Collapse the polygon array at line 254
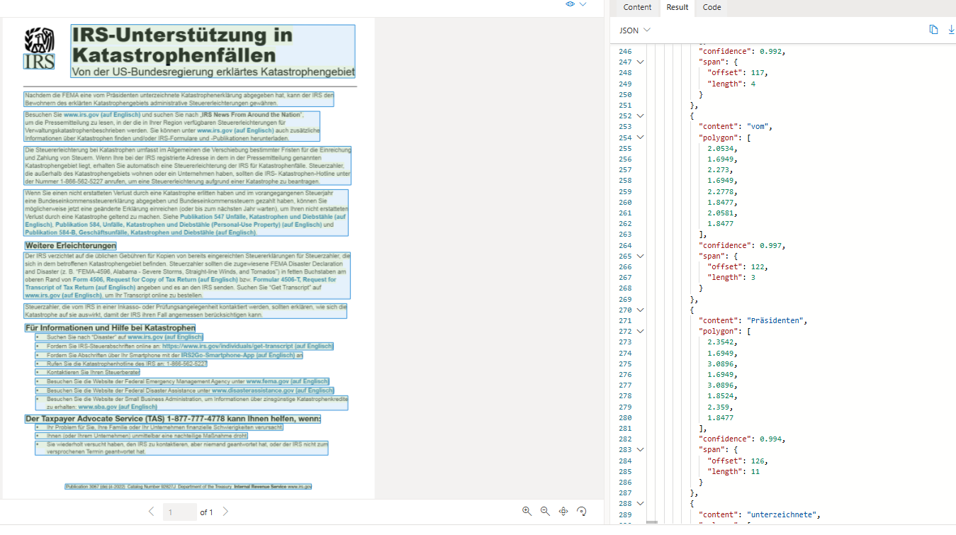956x535 pixels. click(x=641, y=137)
